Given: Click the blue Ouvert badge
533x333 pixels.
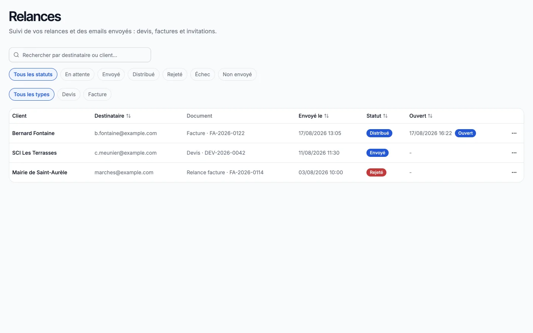Looking at the screenshot, I should [x=465, y=133].
